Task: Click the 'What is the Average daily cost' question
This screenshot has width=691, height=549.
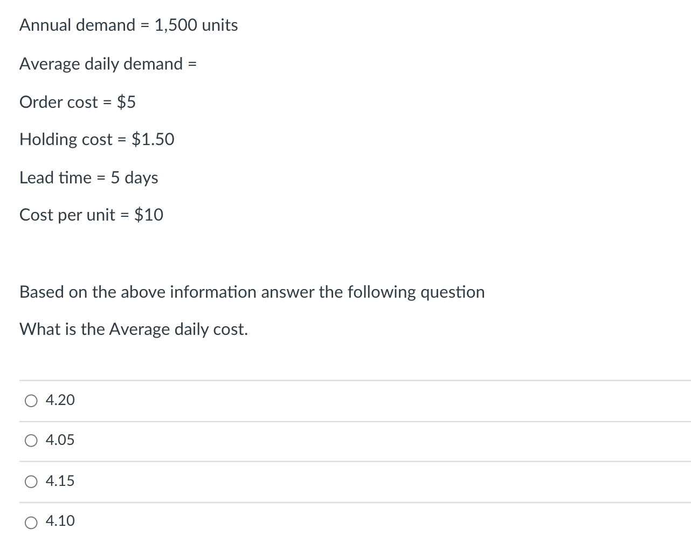Action: click(134, 330)
